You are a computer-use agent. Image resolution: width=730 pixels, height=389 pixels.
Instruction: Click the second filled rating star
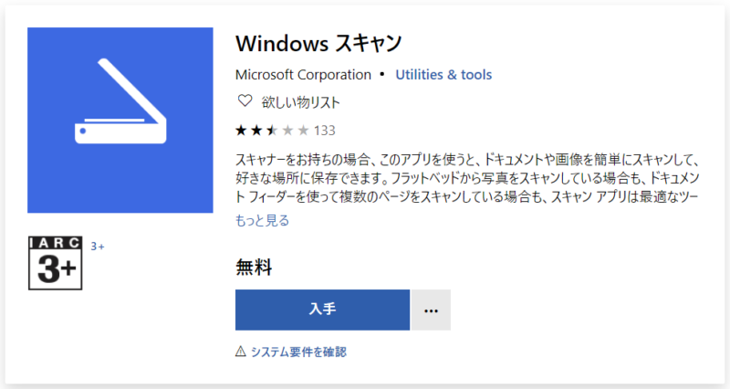pyautogui.click(x=256, y=129)
